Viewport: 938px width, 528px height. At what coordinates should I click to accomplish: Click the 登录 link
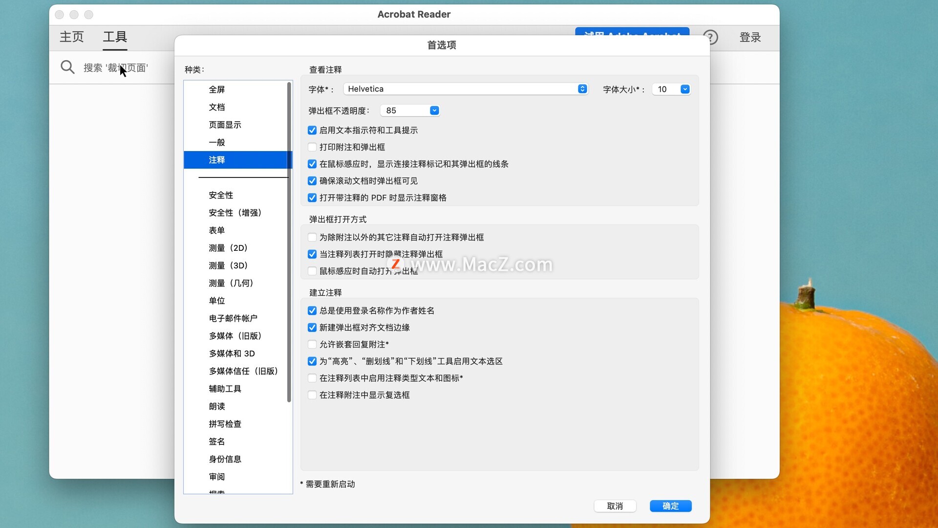[750, 37]
